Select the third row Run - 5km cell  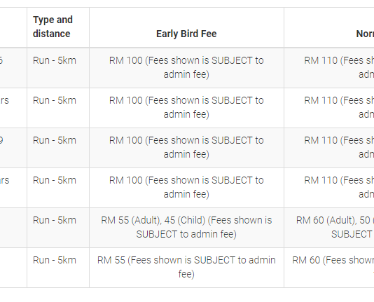(58, 148)
